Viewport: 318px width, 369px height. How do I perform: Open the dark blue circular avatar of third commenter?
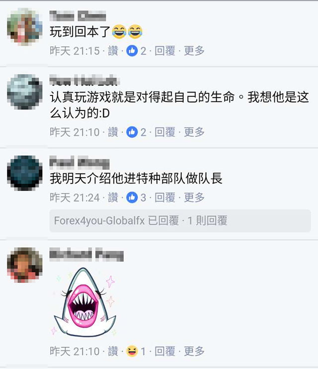[25, 173]
